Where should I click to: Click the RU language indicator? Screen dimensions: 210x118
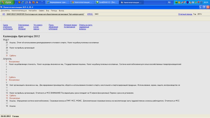pyautogui.click(x=169, y=2)
